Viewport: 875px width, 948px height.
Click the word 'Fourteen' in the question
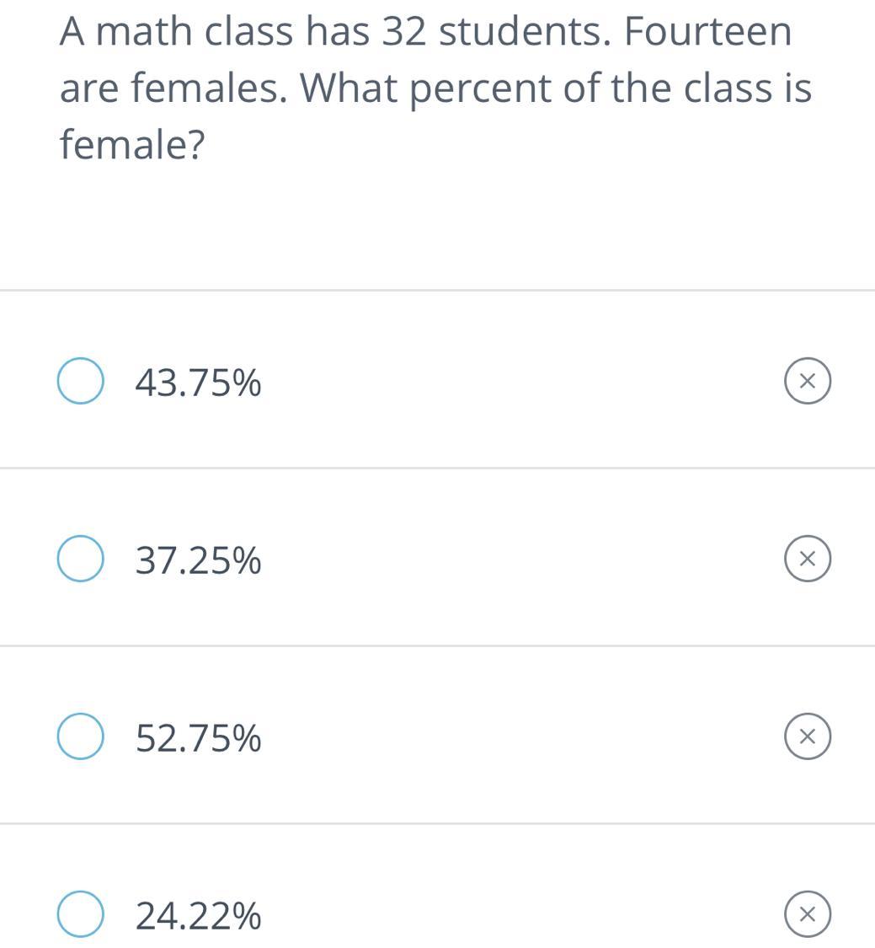(x=707, y=32)
